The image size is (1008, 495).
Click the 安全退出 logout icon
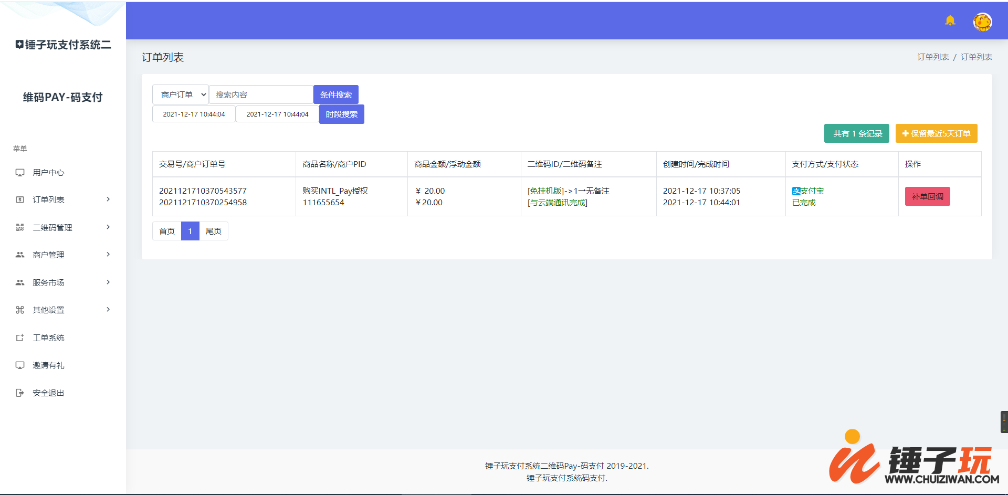[x=20, y=393]
